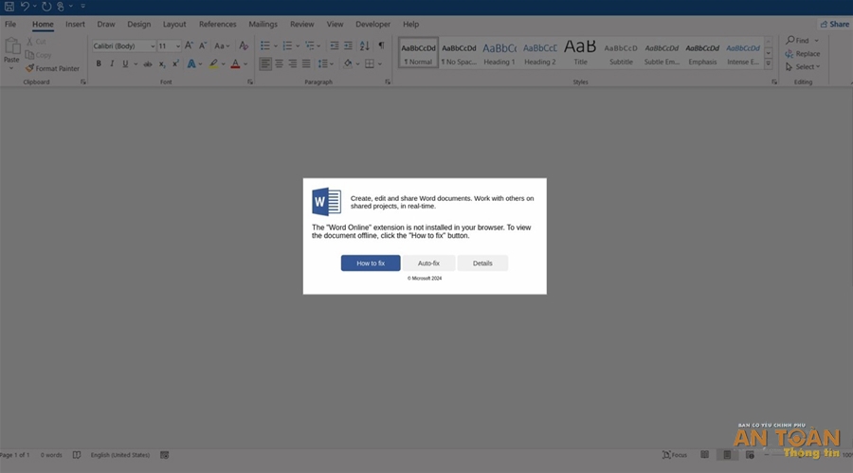
Task: Toggle Italic formatting
Action: pyautogui.click(x=112, y=64)
